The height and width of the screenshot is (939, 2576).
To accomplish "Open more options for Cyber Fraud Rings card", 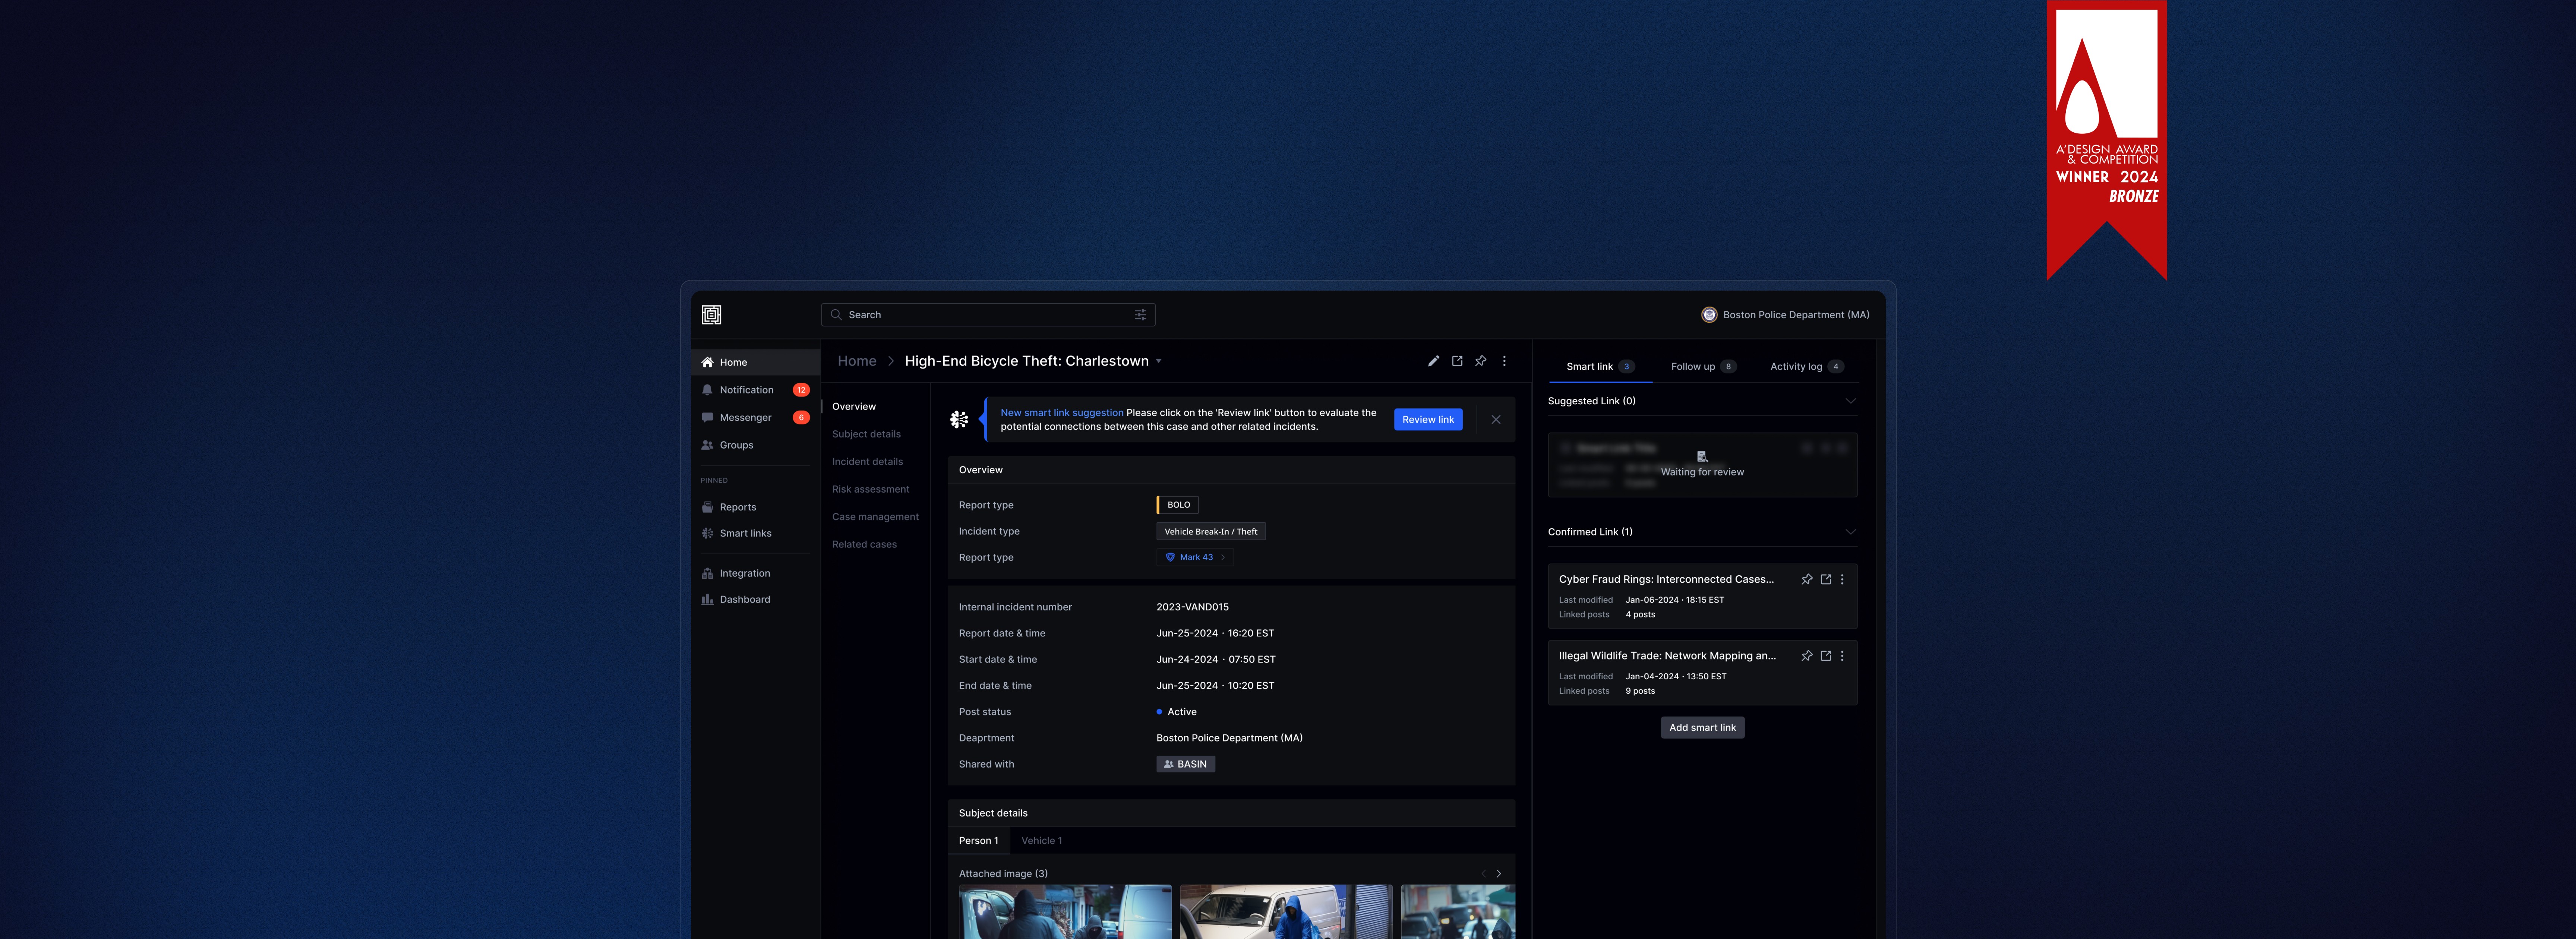I will pos(1842,579).
